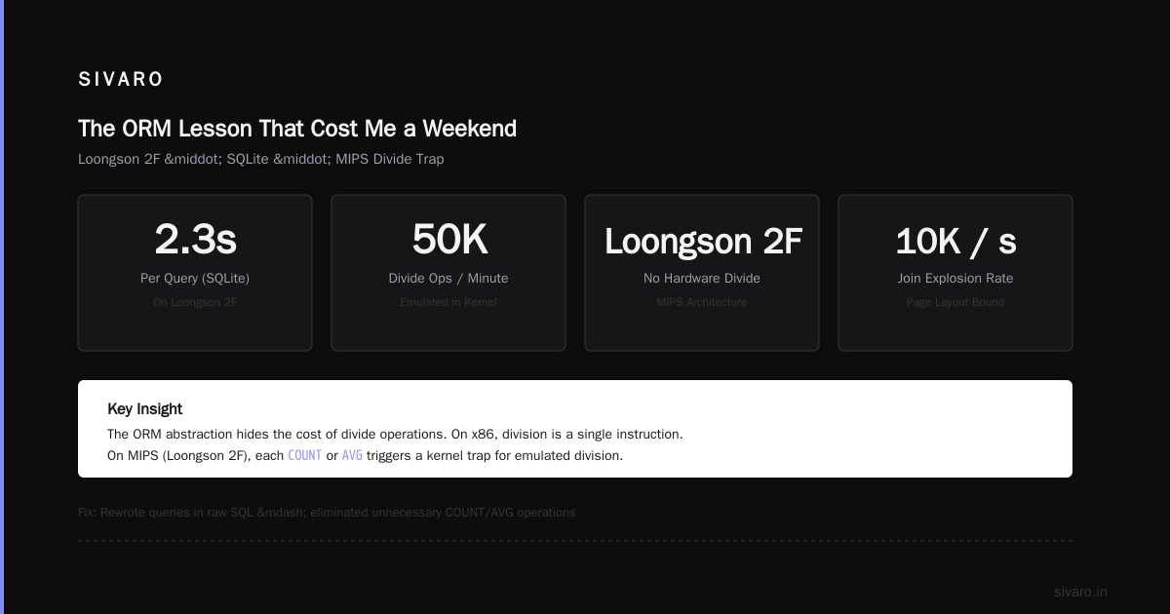Viewport: 1170px width, 614px height.
Task: Click the Per Query (SQLite) label
Action: (195, 279)
